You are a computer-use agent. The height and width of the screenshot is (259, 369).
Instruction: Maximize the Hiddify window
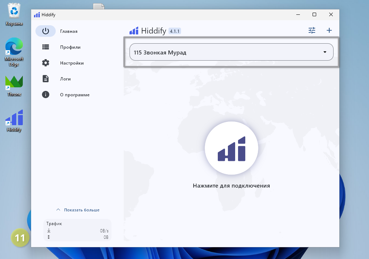click(x=314, y=14)
